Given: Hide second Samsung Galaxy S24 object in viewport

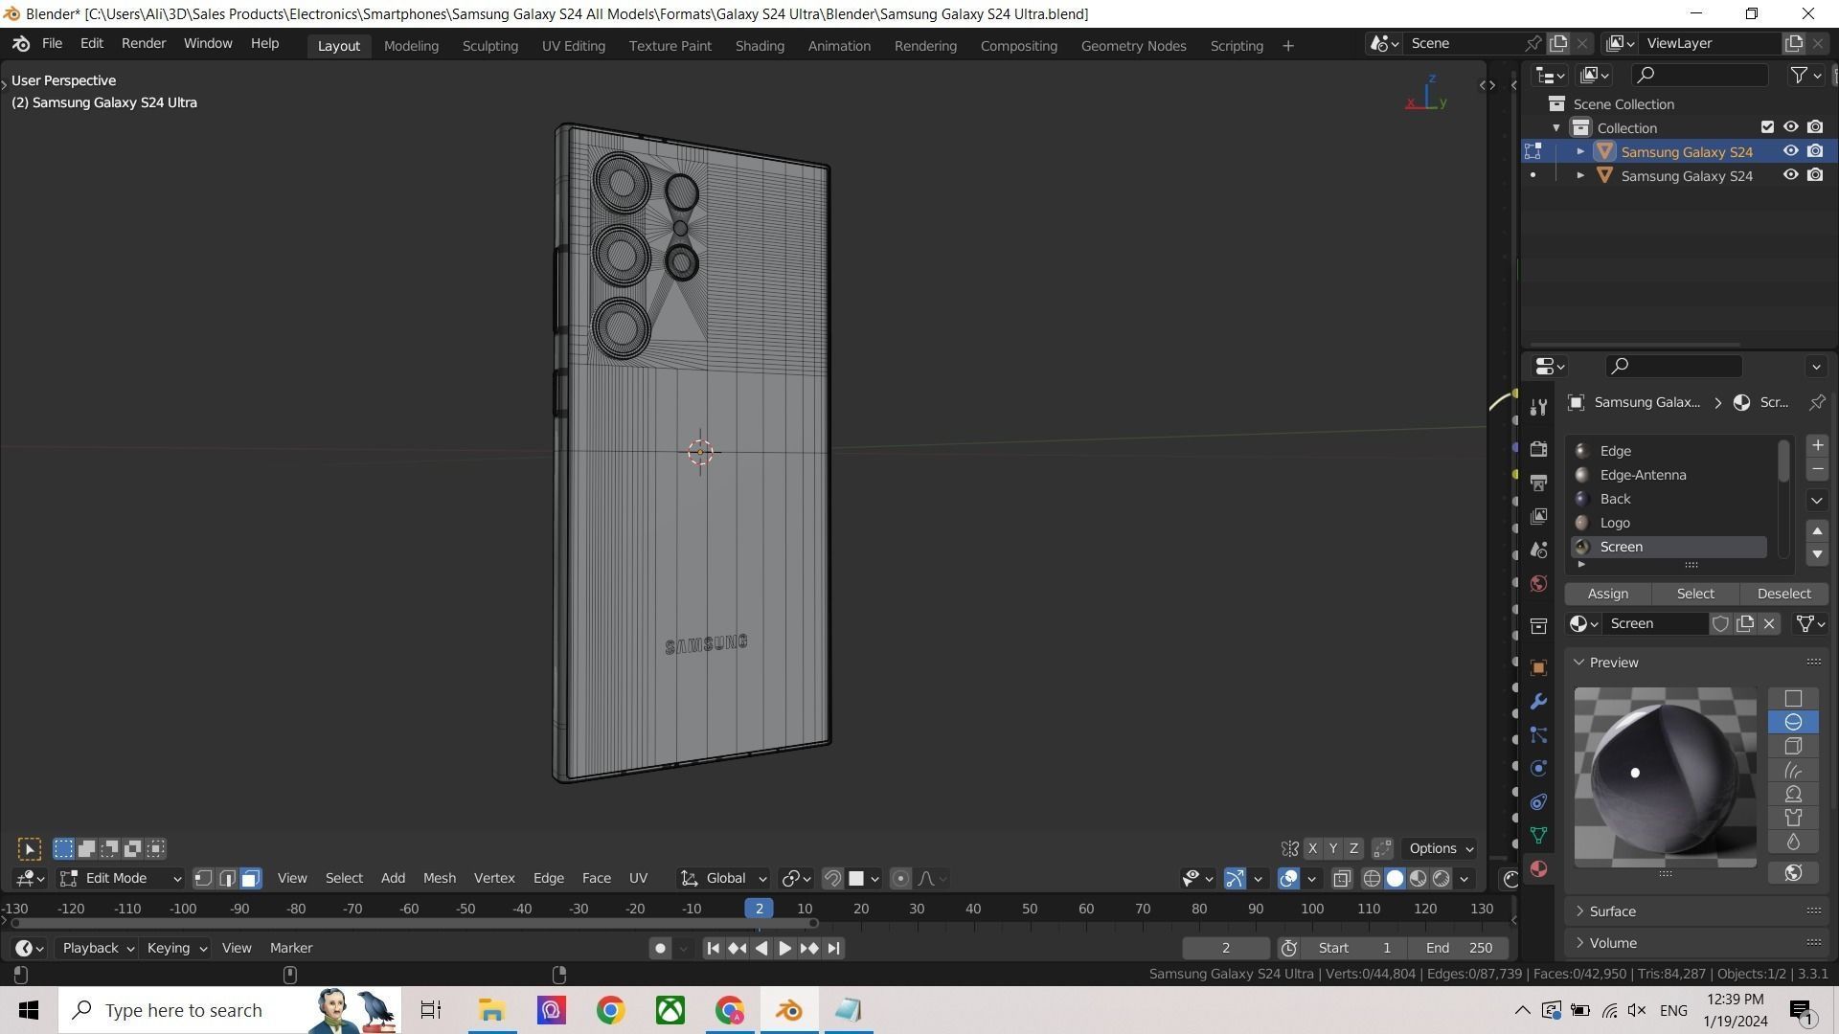Looking at the screenshot, I should [x=1789, y=175].
